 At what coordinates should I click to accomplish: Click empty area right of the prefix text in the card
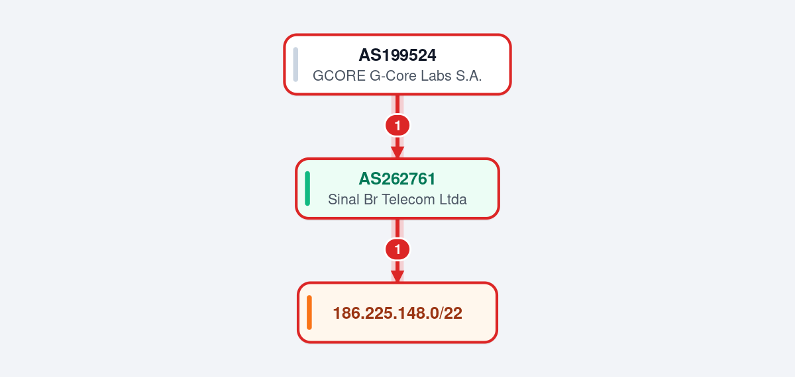click(x=478, y=313)
